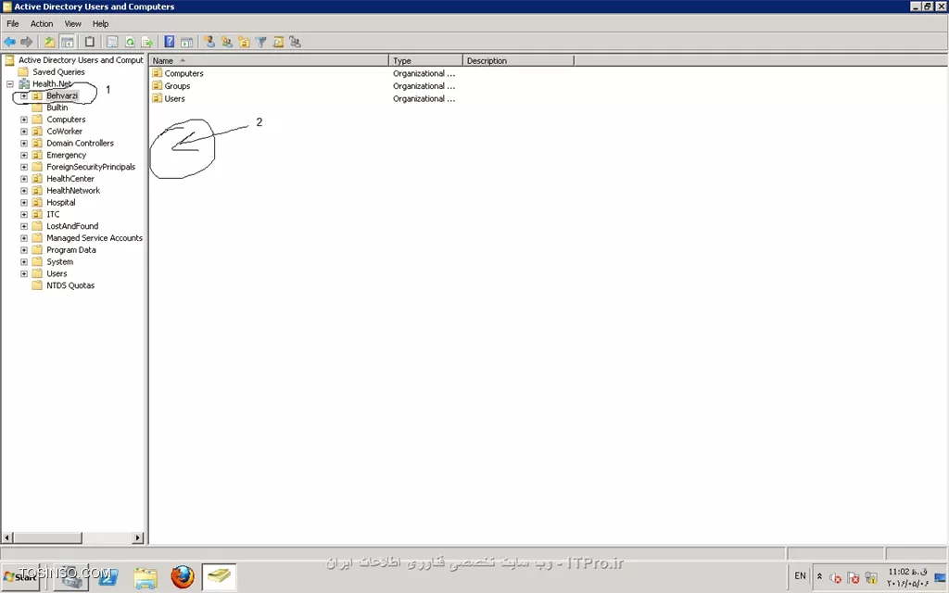Toggle the Action pane toolbar icon
Viewport: 949px width, 593px height.
point(187,42)
